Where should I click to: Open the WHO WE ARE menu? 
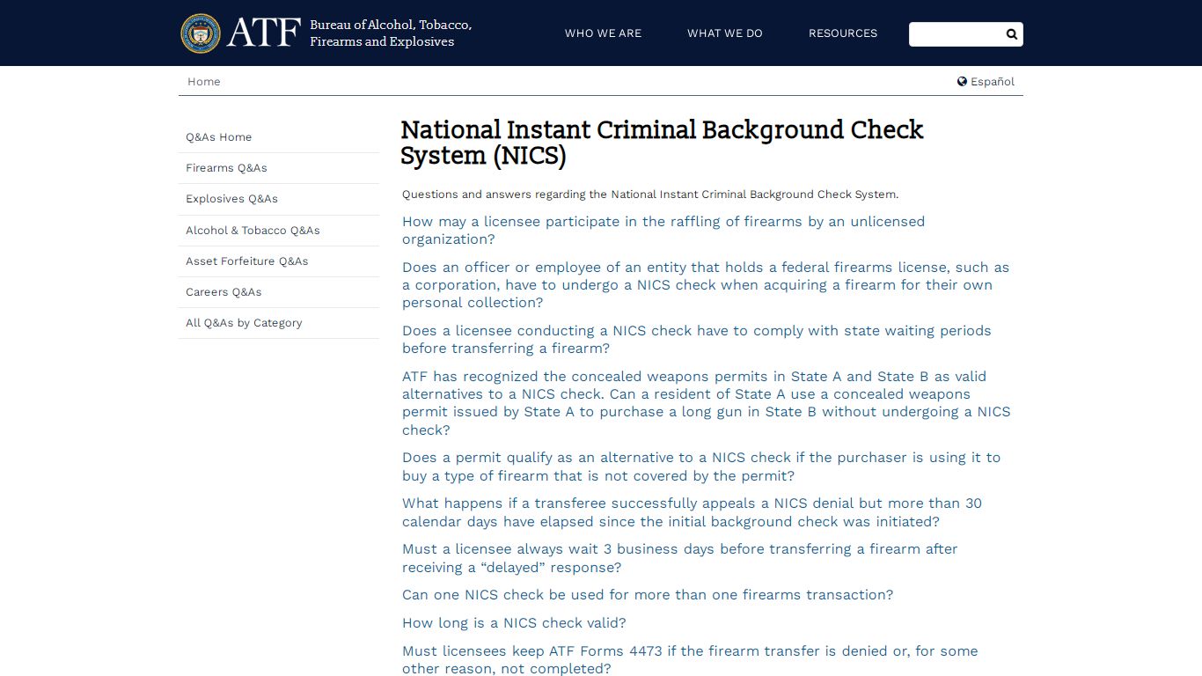pos(603,33)
